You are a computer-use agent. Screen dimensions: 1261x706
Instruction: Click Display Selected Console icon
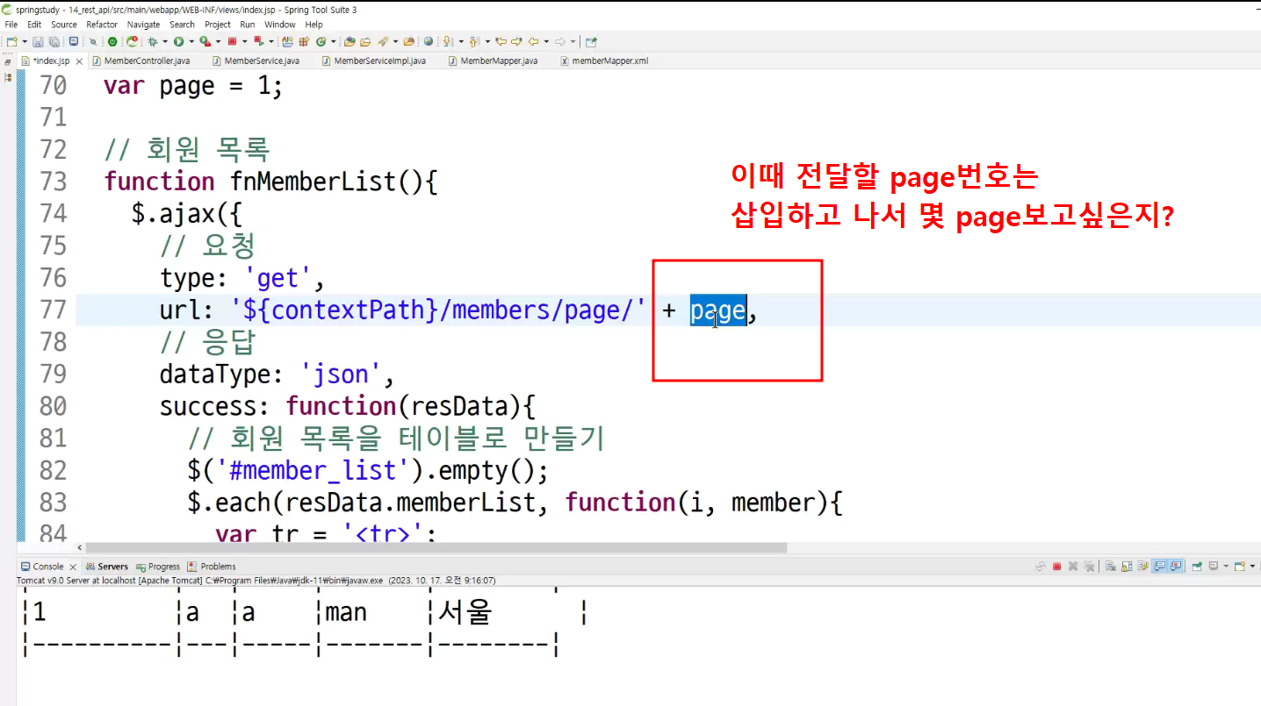1214,567
